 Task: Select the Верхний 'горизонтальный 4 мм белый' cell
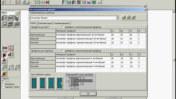click(x=83, y=62)
